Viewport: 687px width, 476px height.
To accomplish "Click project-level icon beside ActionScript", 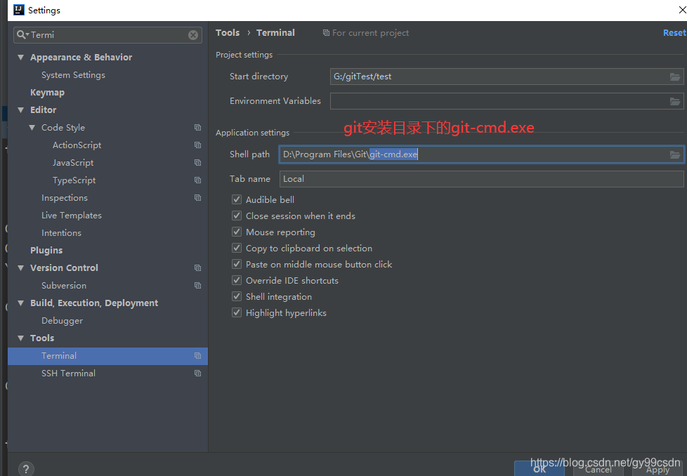I will [x=197, y=145].
